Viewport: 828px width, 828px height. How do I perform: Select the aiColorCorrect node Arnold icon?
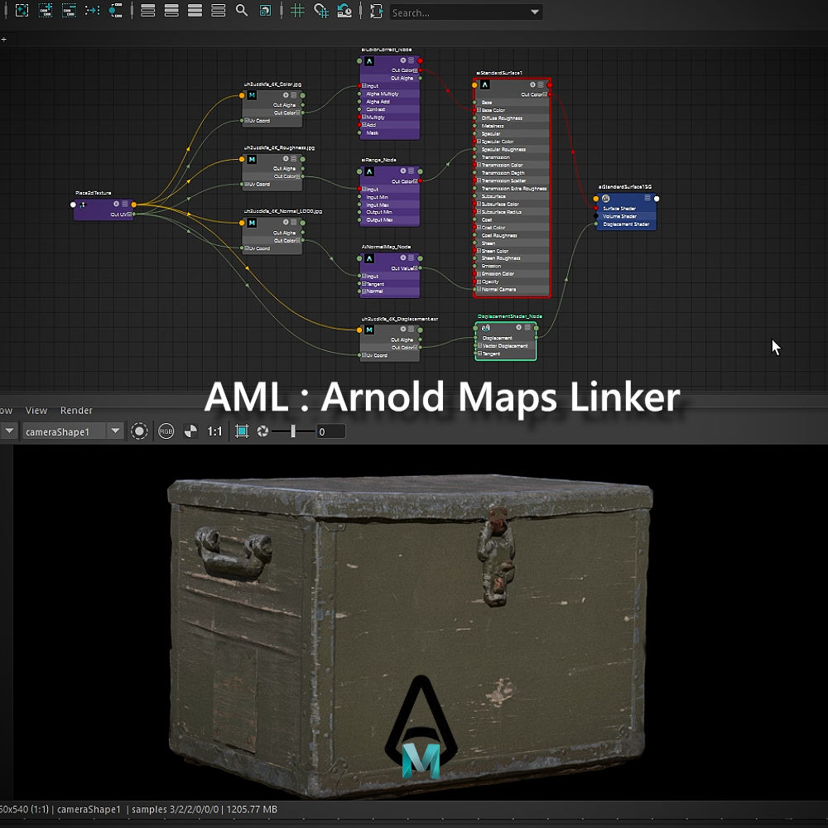pyautogui.click(x=369, y=61)
